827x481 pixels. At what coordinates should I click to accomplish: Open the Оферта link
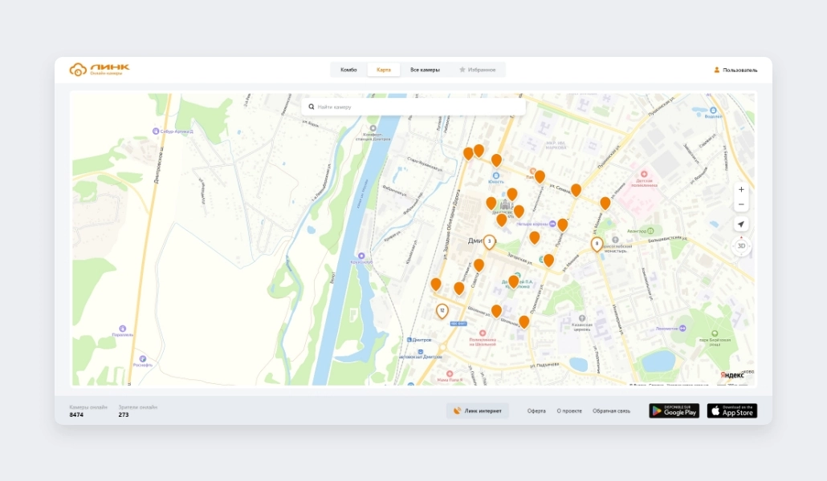coord(536,411)
